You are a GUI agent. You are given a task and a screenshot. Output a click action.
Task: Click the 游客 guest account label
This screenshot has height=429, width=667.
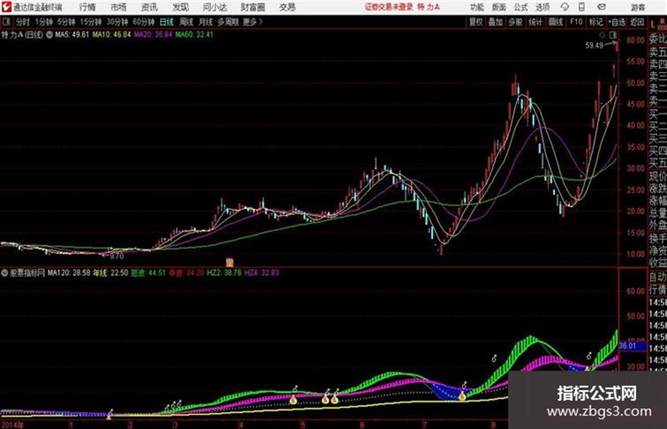pos(637,7)
